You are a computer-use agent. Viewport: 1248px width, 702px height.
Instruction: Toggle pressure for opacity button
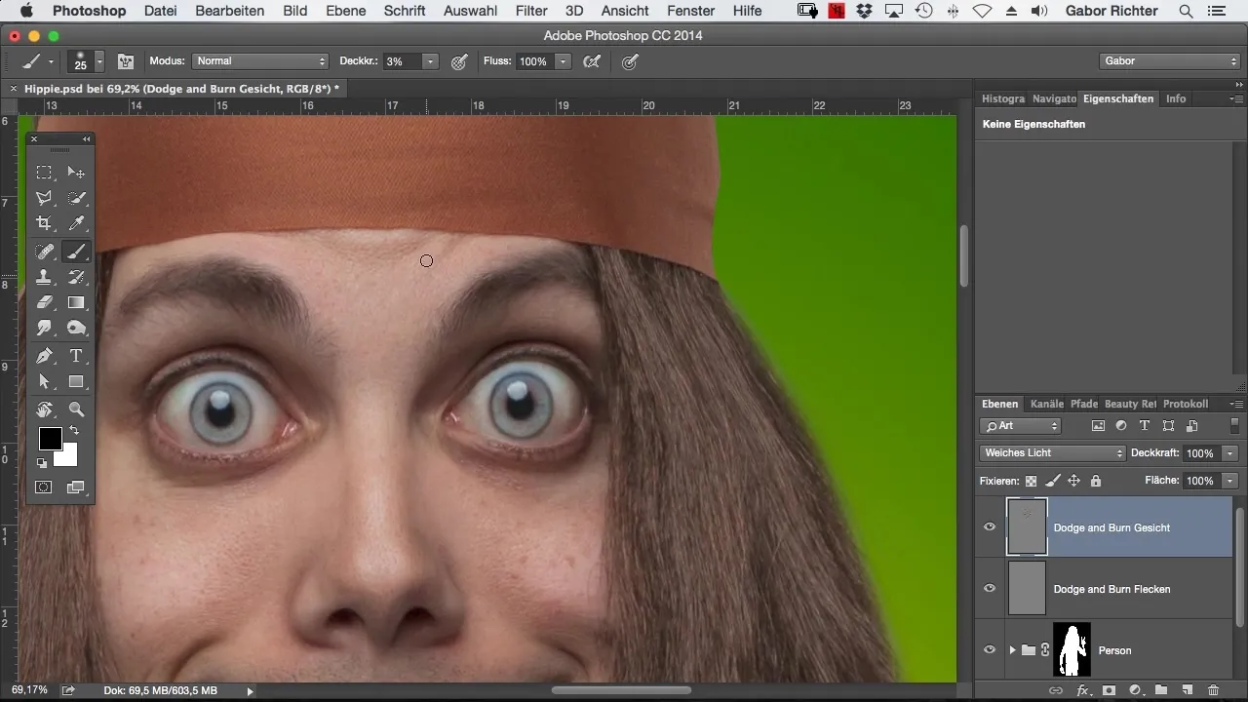[x=459, y=61]
